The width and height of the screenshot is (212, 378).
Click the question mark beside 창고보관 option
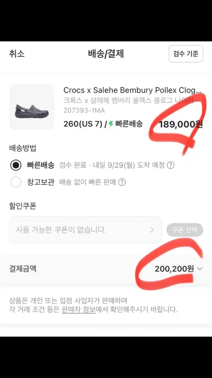122,182
